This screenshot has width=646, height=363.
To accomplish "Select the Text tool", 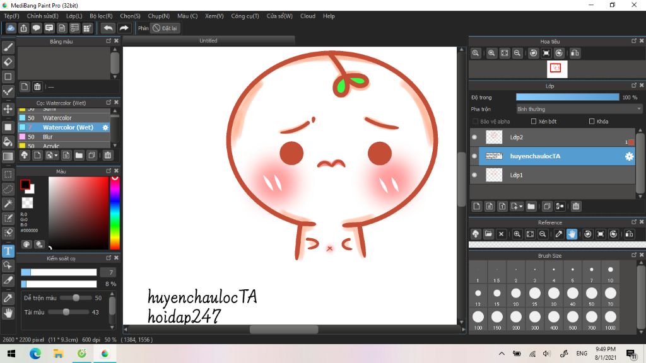I will coord(8,251).
